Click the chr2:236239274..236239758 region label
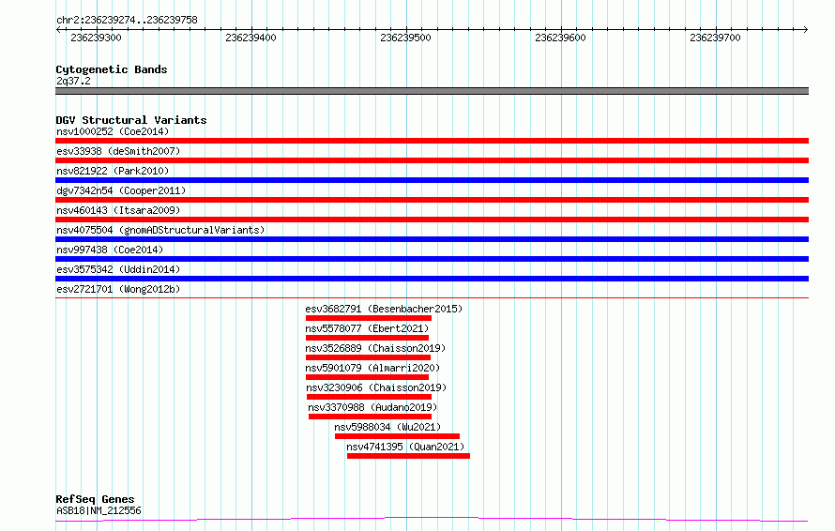Viewport: 835px width, 531px height. [x=127, y=20]
